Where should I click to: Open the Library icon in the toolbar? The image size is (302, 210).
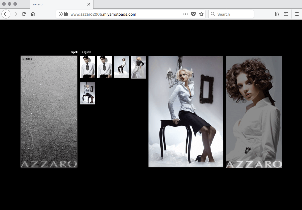277,14
